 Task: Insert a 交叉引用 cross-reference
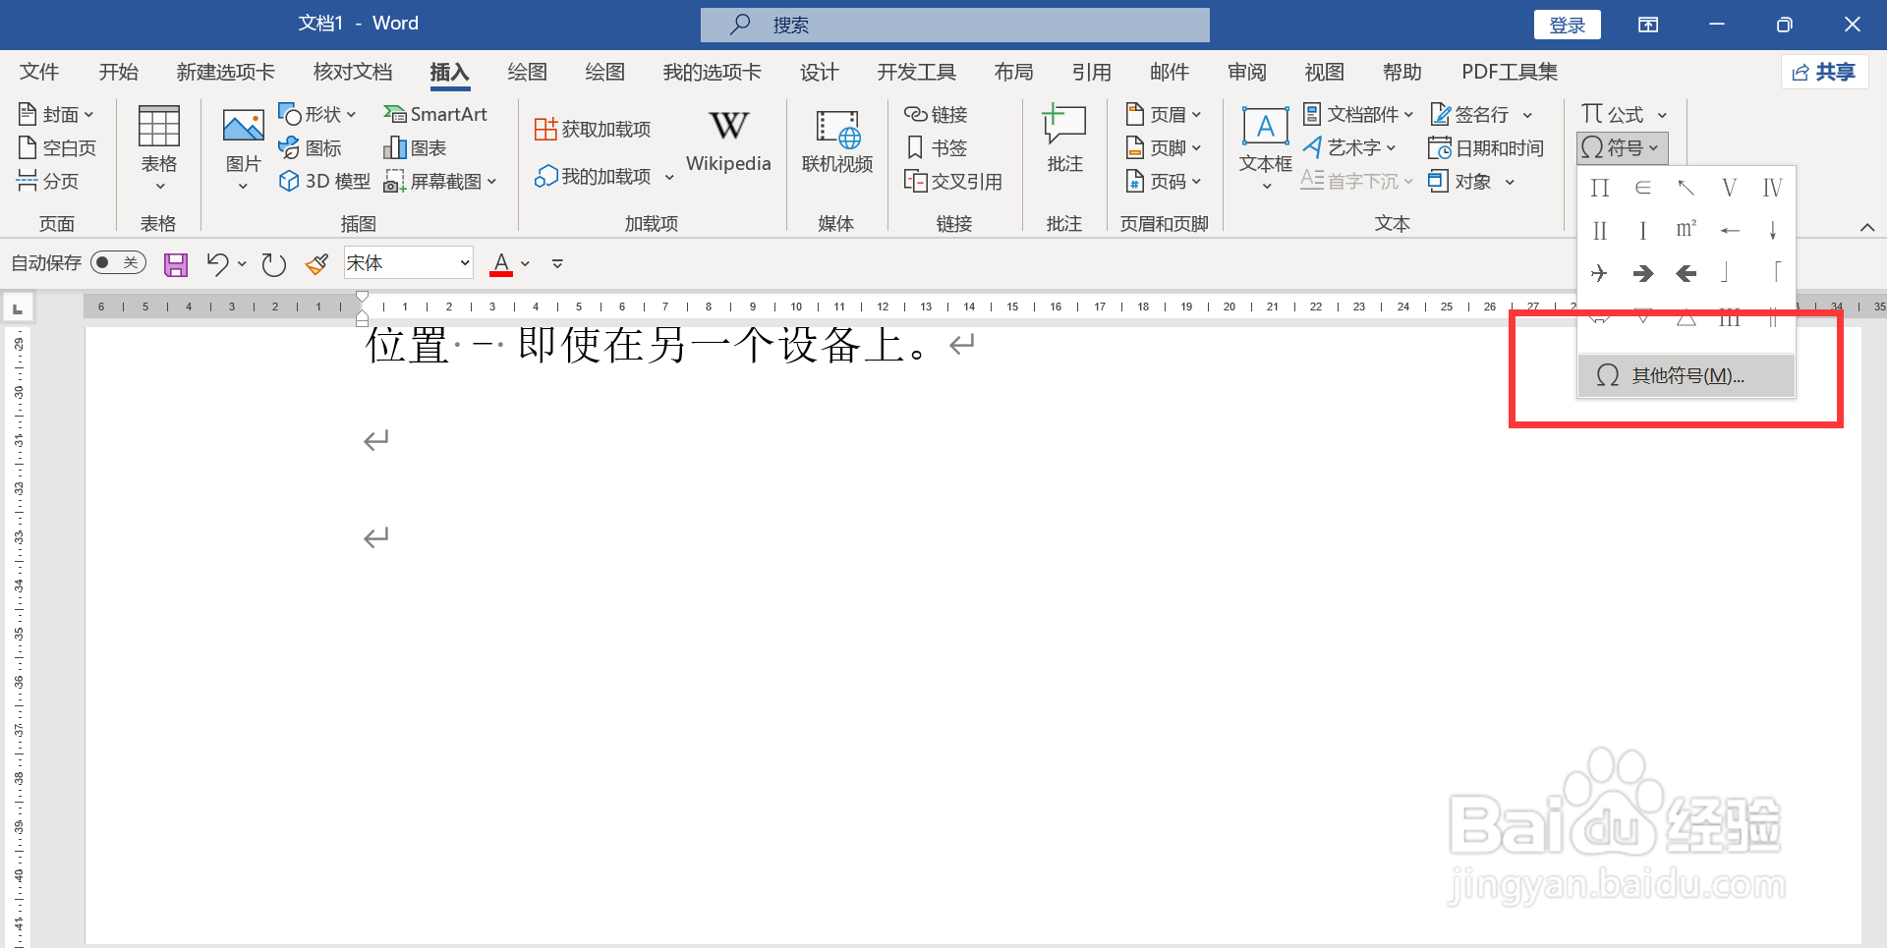[953, 182]
